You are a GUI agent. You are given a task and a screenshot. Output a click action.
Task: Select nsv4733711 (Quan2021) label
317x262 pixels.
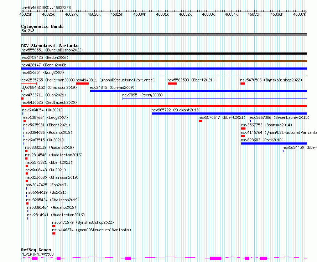pos(44,95)
